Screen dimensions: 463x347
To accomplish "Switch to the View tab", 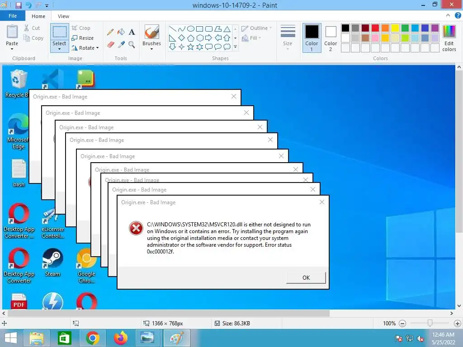I will pyautogui.click(x=63, y=16).
